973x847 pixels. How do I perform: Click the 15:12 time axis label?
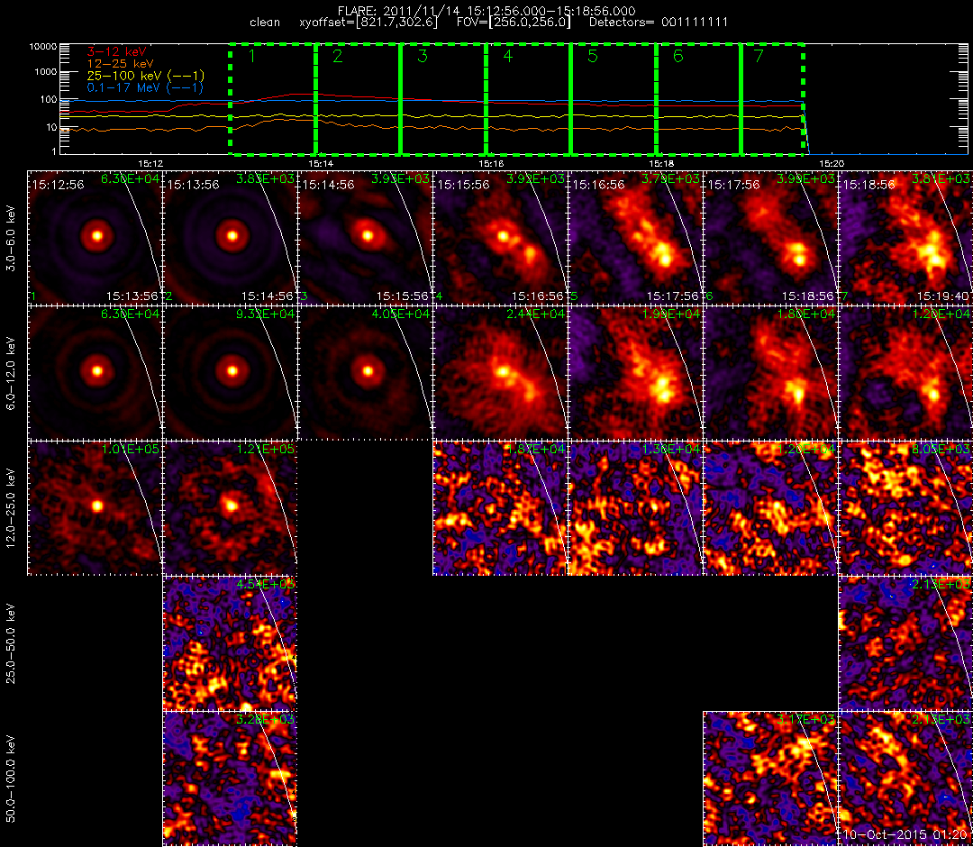pyautogui.click(x=150, y=163)
